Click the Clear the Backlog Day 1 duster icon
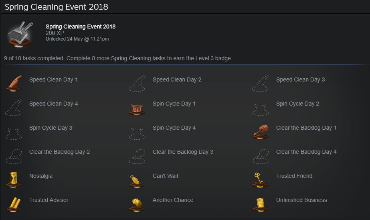 coord(261,132)
